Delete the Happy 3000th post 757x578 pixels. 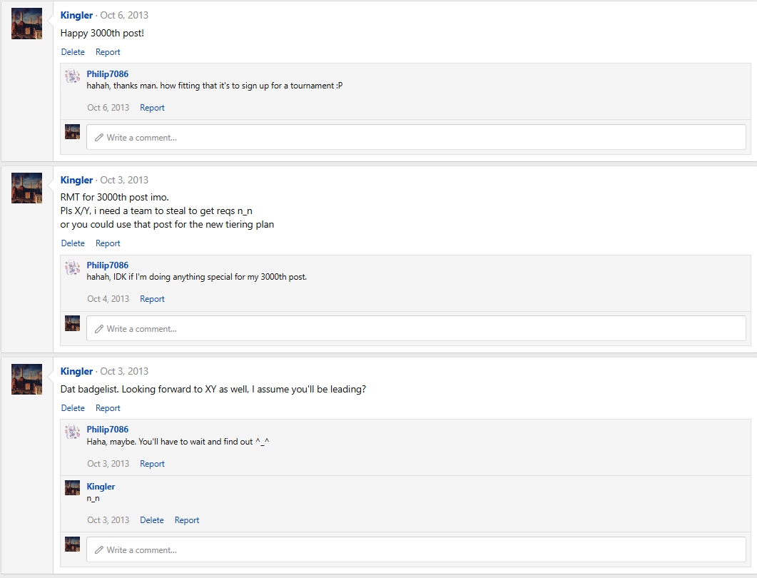(73, 52)
